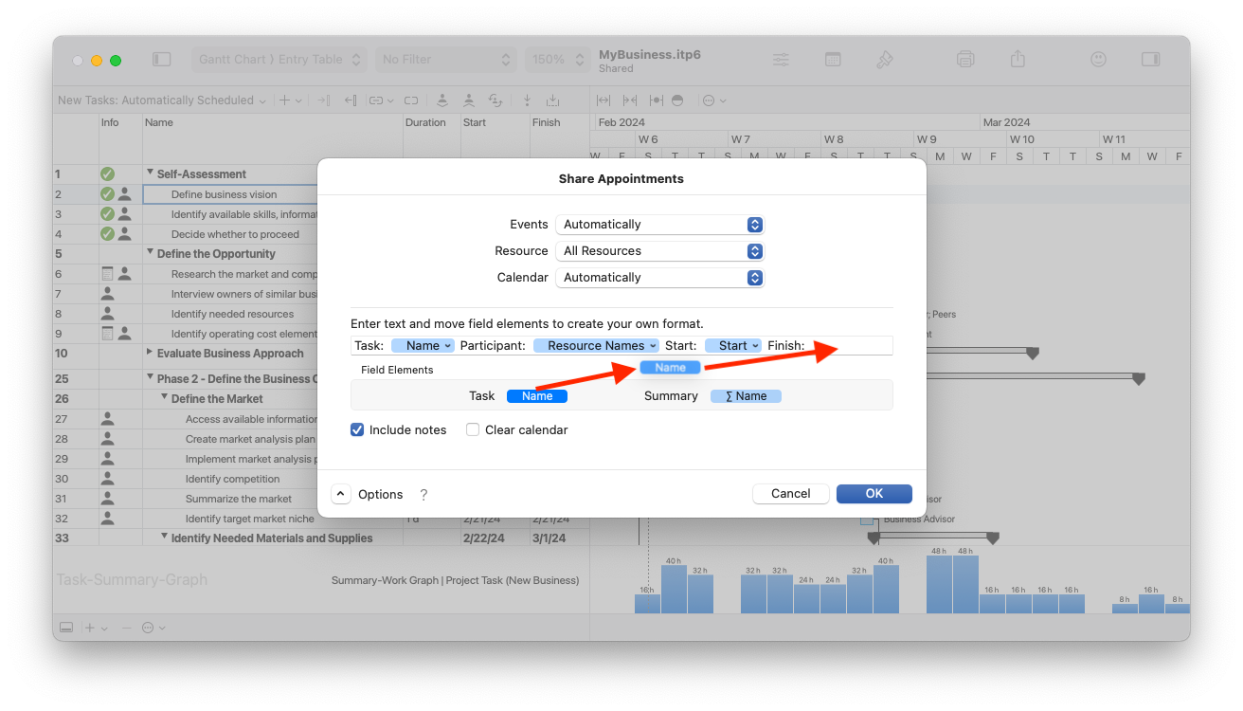1243x711 pixels.
Task: Click the fit timeline width icon
Action: [603, 100]
